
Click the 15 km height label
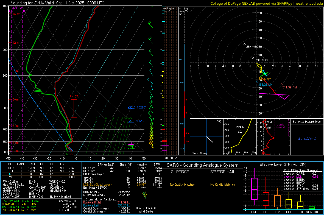[x=16, y=14]
